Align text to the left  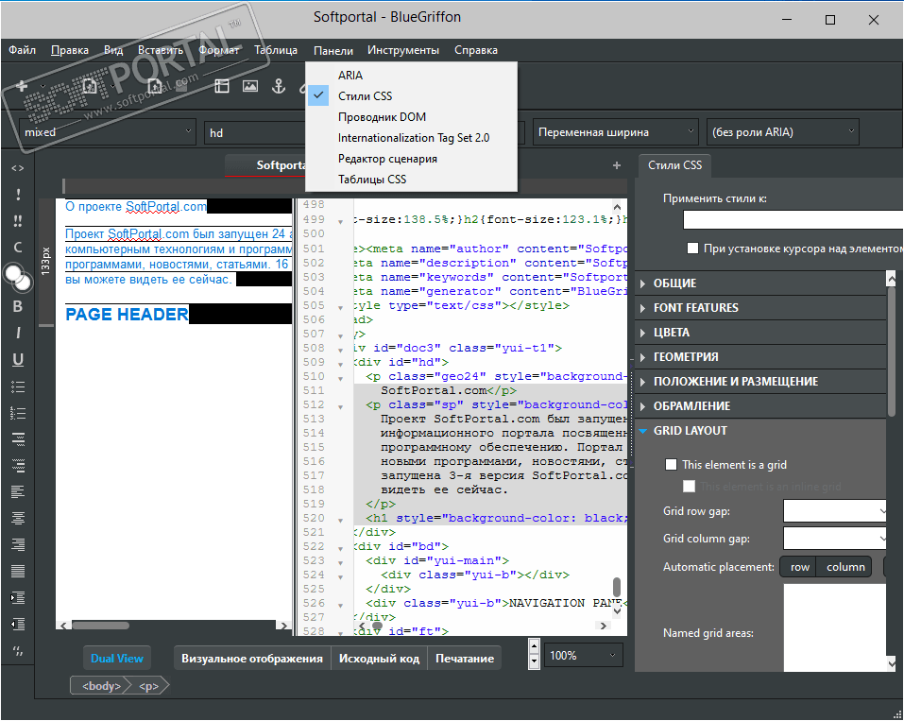click(x=18, y=492)
